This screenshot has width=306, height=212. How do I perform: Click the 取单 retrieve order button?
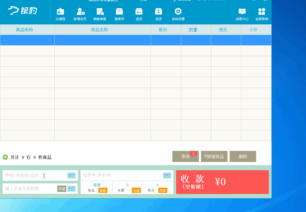click(186, 156)
